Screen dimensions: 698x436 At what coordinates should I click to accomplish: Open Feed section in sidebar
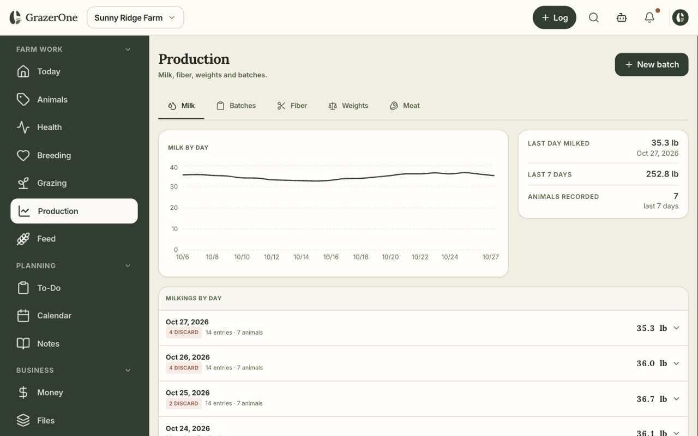(74, 239)
